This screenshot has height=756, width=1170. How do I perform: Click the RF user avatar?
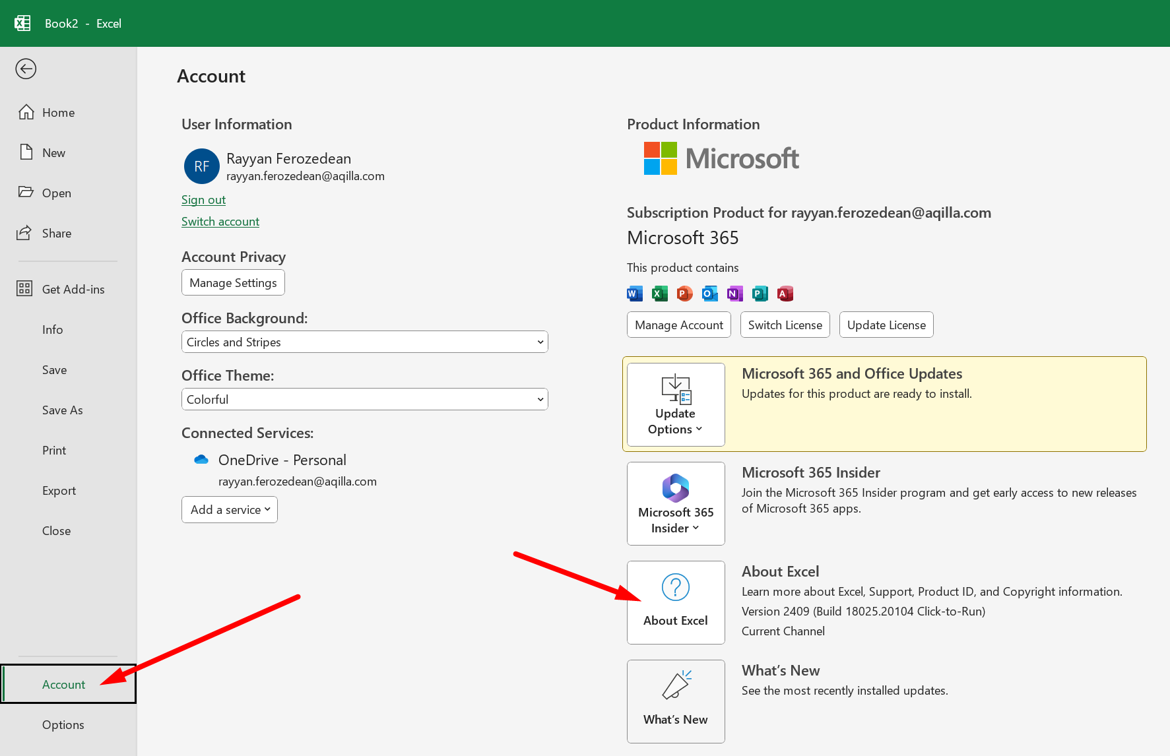click(201, 166)
